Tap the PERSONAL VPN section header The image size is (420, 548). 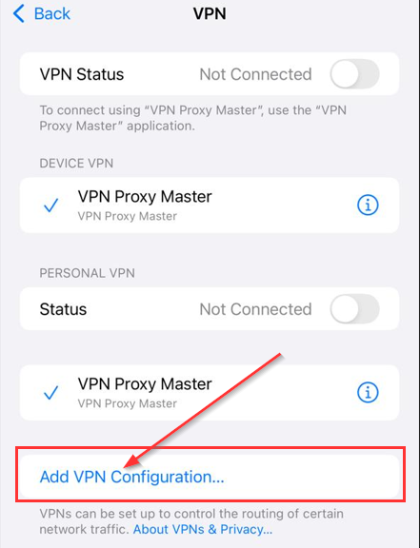pyautogui.click(x=88, y=273)
